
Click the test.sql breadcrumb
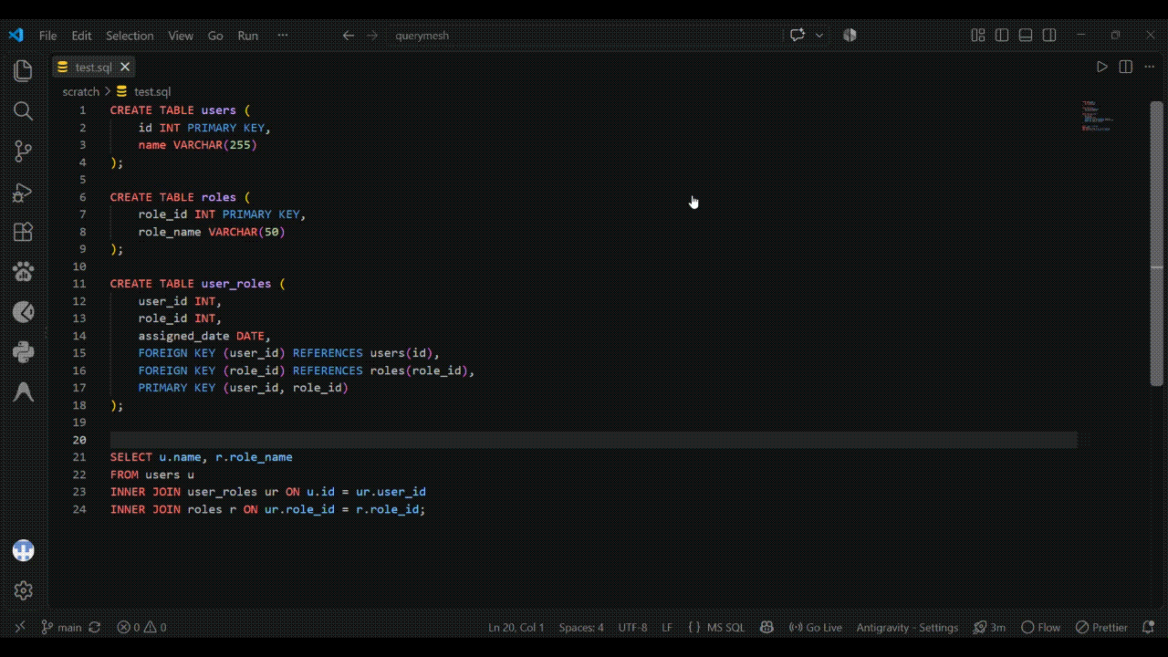(x=143, y=91)
